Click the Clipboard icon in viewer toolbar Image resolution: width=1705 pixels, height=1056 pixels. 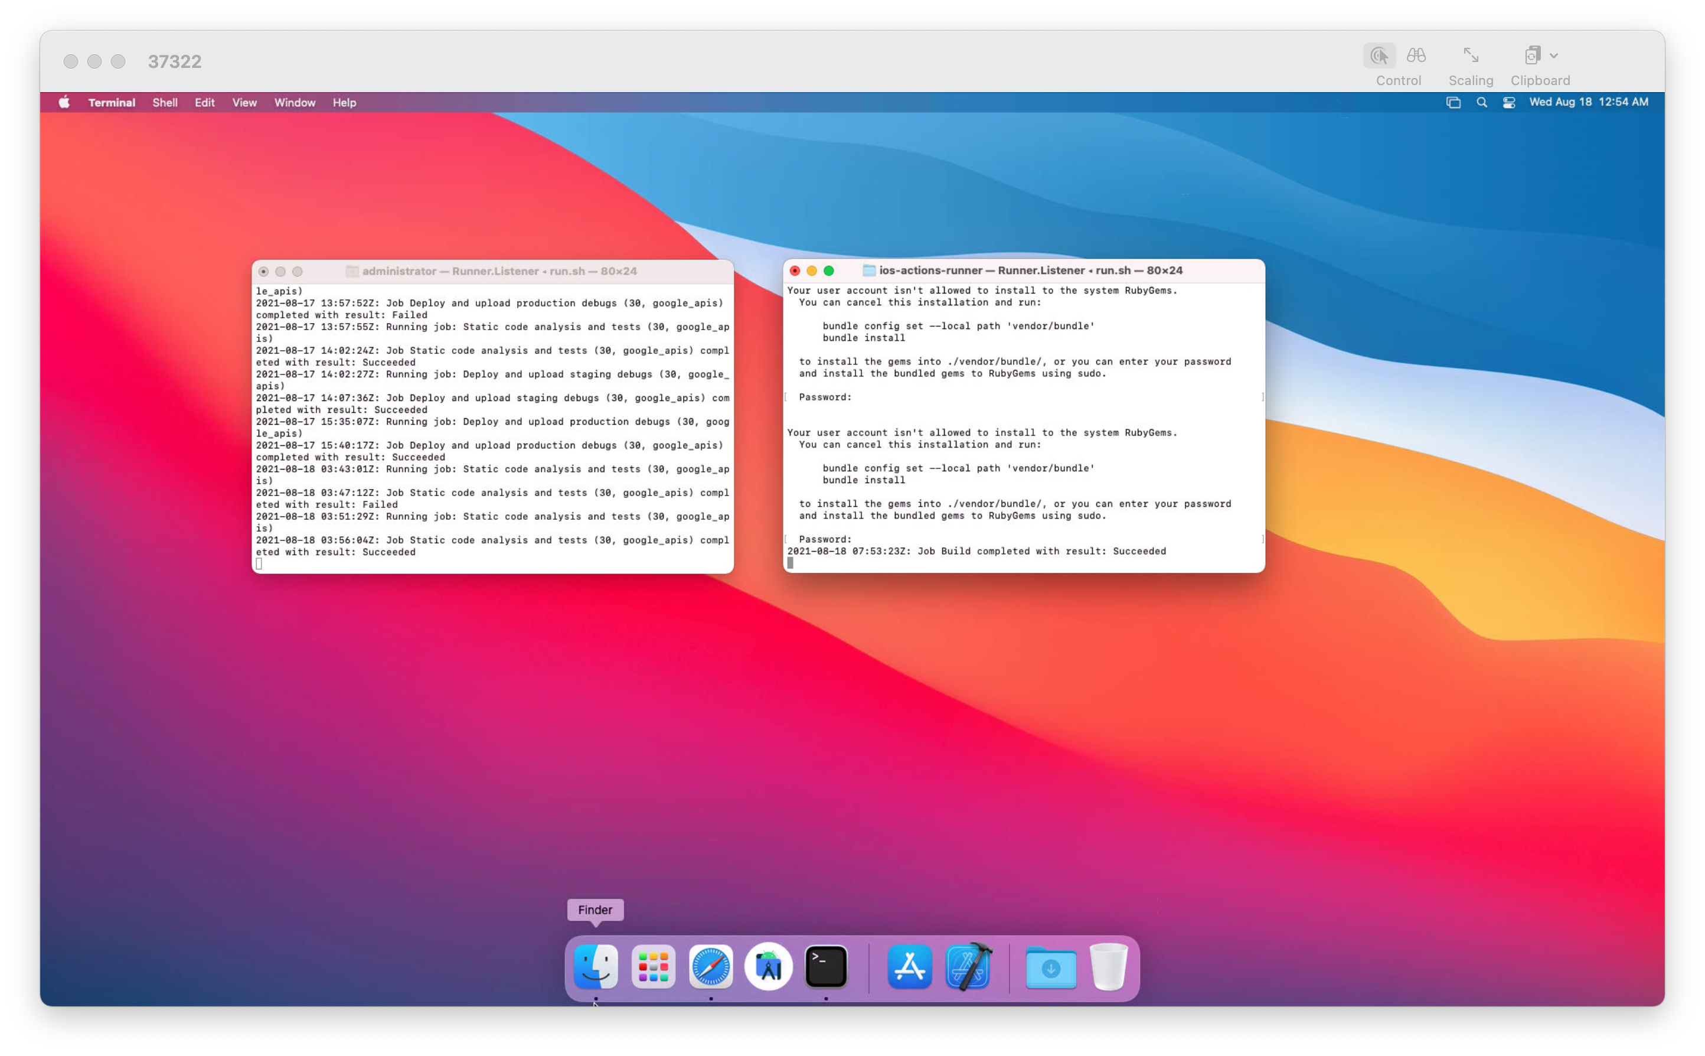[1532, 55]
